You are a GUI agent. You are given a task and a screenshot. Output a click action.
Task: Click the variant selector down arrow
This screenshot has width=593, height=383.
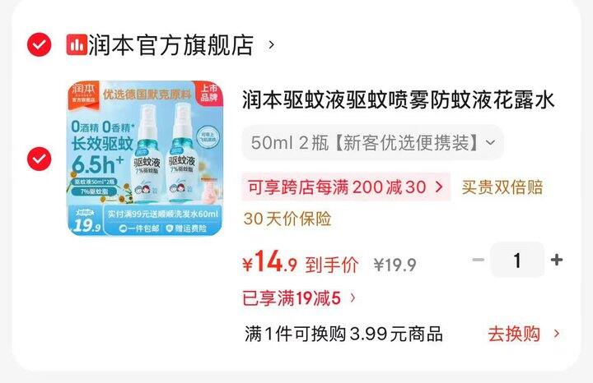pyautogui.click(x=491, y=143)
